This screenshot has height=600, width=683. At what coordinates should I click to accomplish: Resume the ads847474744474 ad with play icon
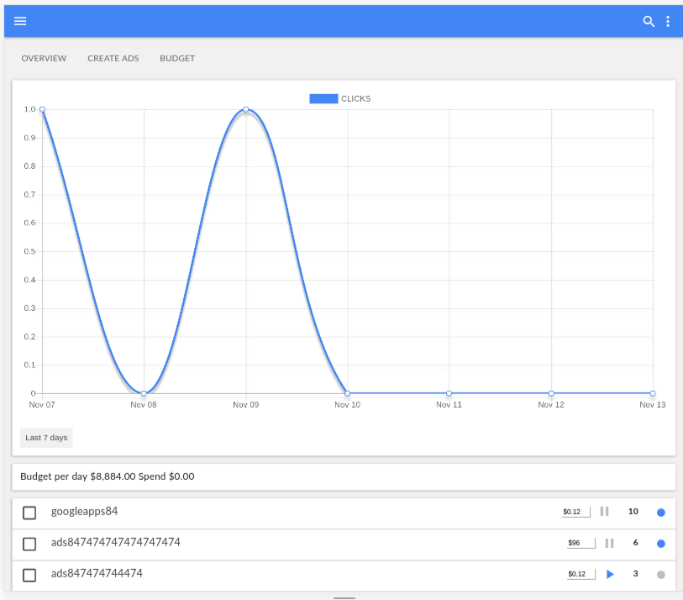610,574
